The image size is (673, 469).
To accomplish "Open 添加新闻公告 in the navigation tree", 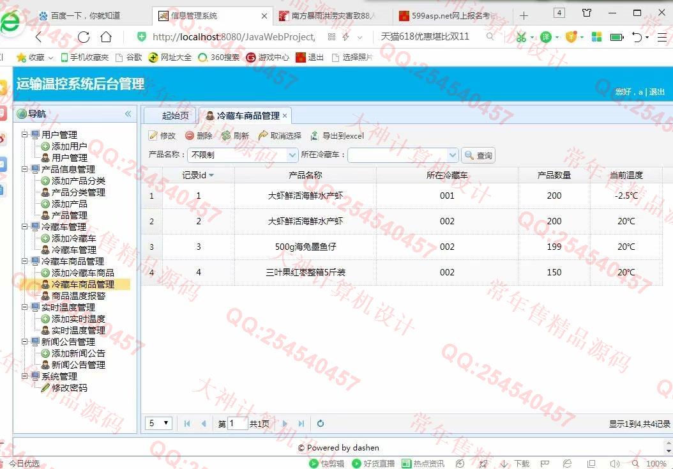I will coord(79,353).
